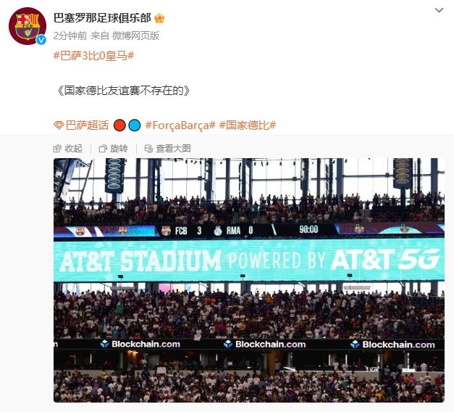
Task: Open the #国家德比# hashtag
Action: coord(248,125)
